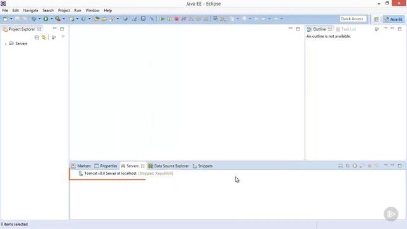
Task: Switch to the Task List tab
Action: click(346, 29)
